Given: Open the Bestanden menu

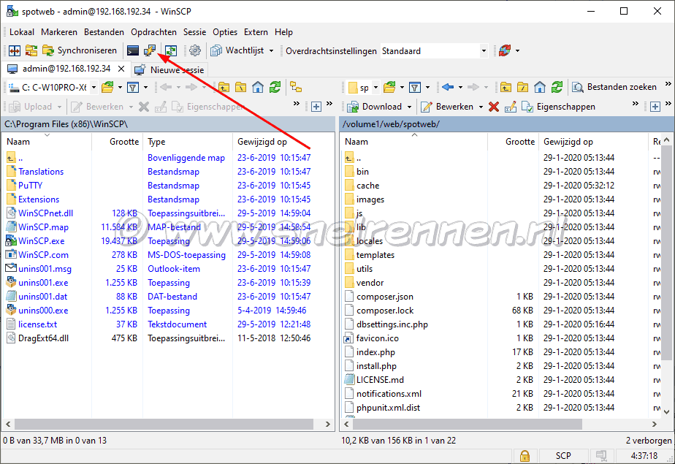Looking at the screenshot, I should 104,32.
